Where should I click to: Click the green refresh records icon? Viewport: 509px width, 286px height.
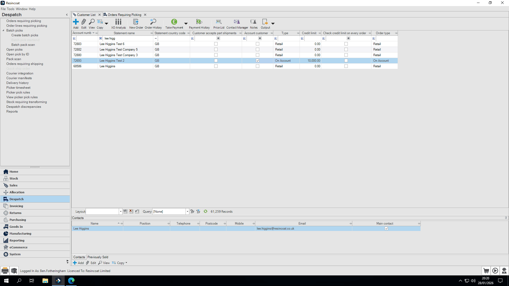click(x=205, y=211)
